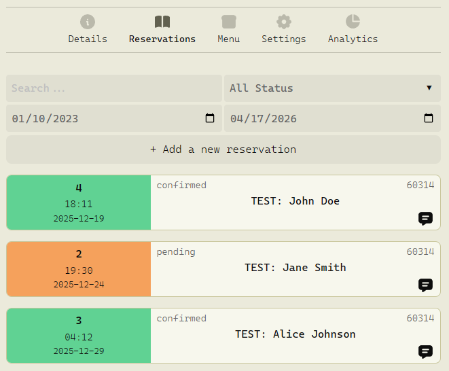Open the Settings gear icon
This screenshot has width=449, height=371.
[284, 22]
